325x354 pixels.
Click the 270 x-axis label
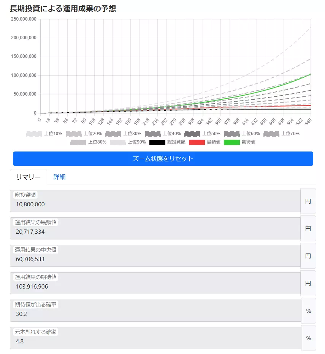(173, 122)
